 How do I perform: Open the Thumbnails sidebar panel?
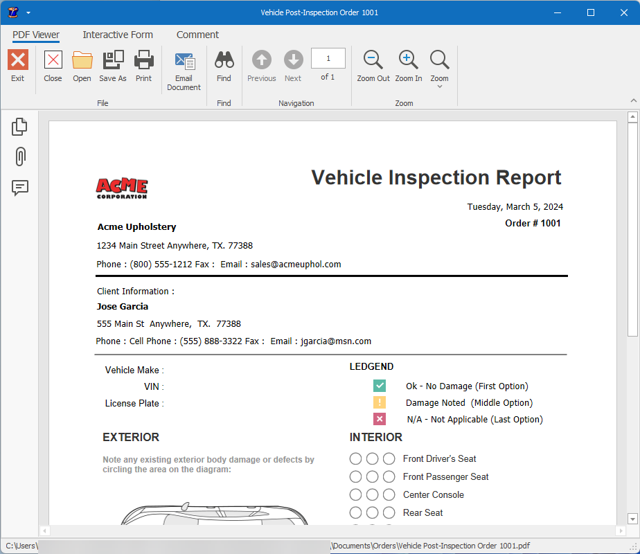coord(19,126)
